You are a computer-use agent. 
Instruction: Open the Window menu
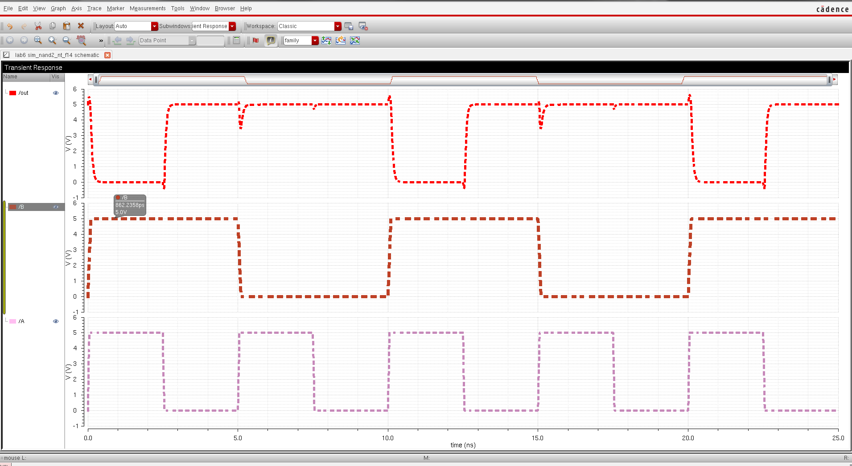click(x=199, y=8)
